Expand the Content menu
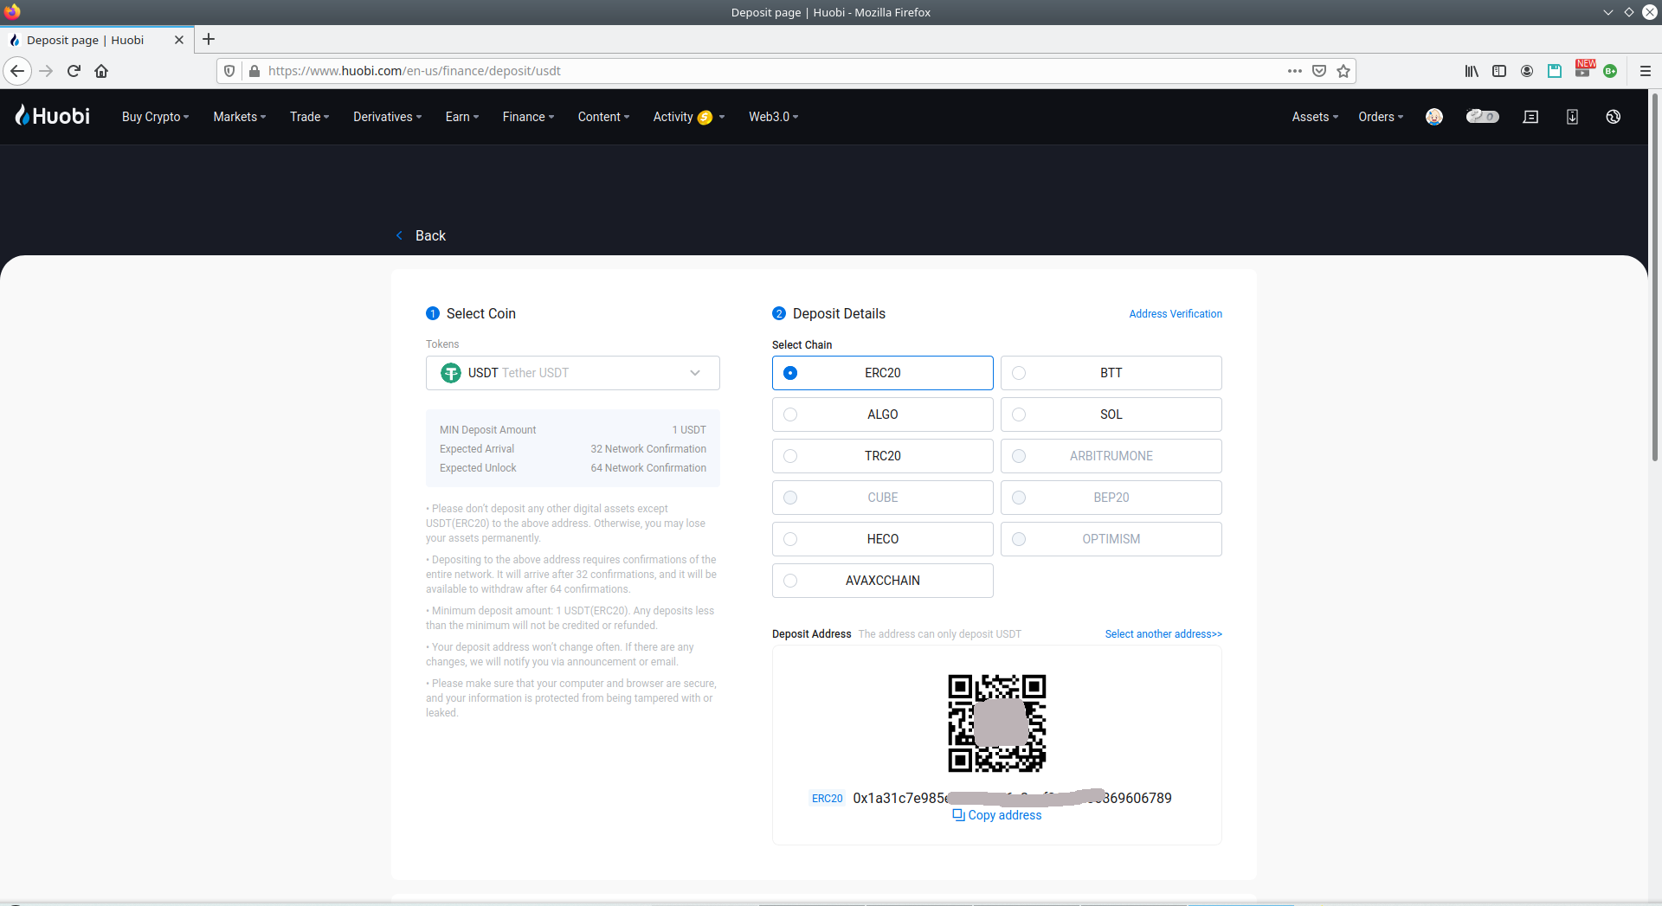The image size is (1662, 906). (603, 117)
